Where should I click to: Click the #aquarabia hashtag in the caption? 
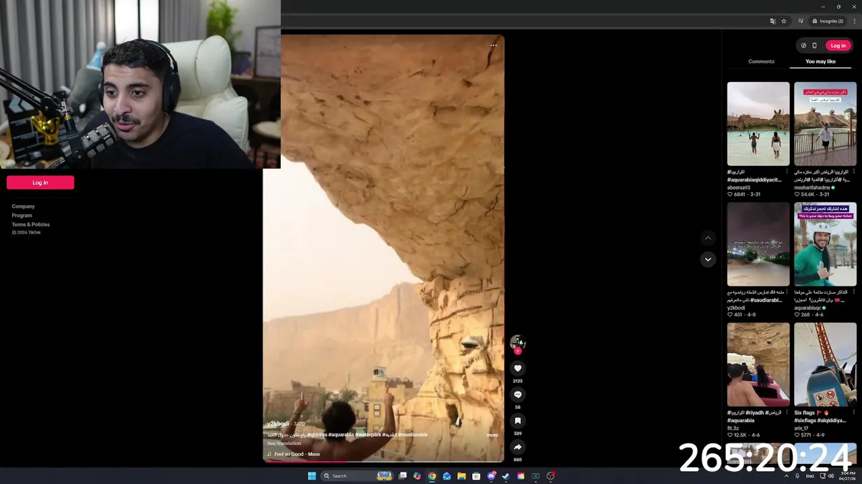[341, 434]
